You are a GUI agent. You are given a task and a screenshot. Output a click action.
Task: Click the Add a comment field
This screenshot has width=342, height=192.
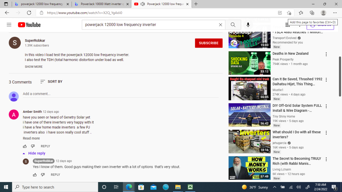(120, 94)
